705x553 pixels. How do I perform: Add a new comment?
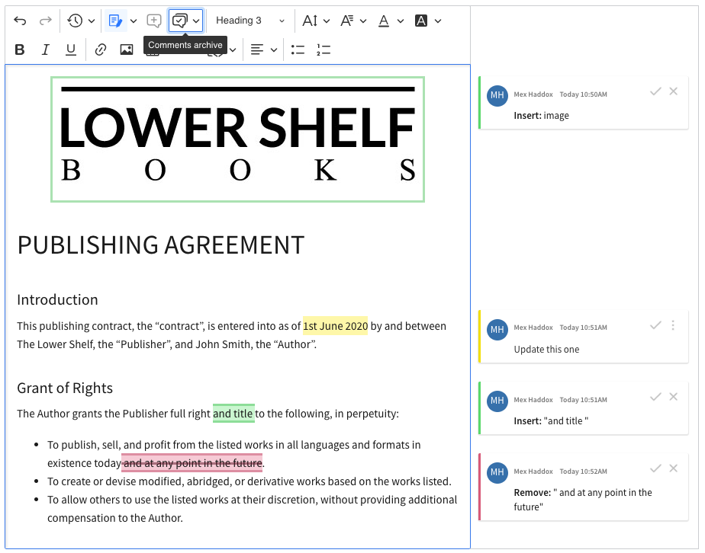[153, 21]
